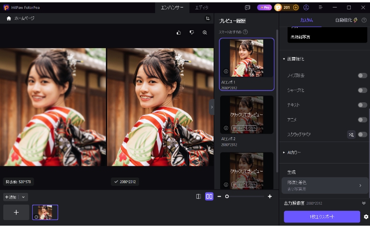Image resolution: width=370 pixels, height=228 pixels.
Task: Click help icon next to スマートおすすめ
Action: click(245, 32)
